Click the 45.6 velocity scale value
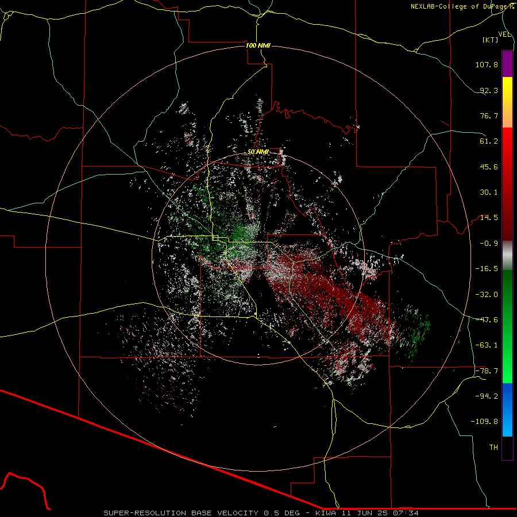 (489, 167)
